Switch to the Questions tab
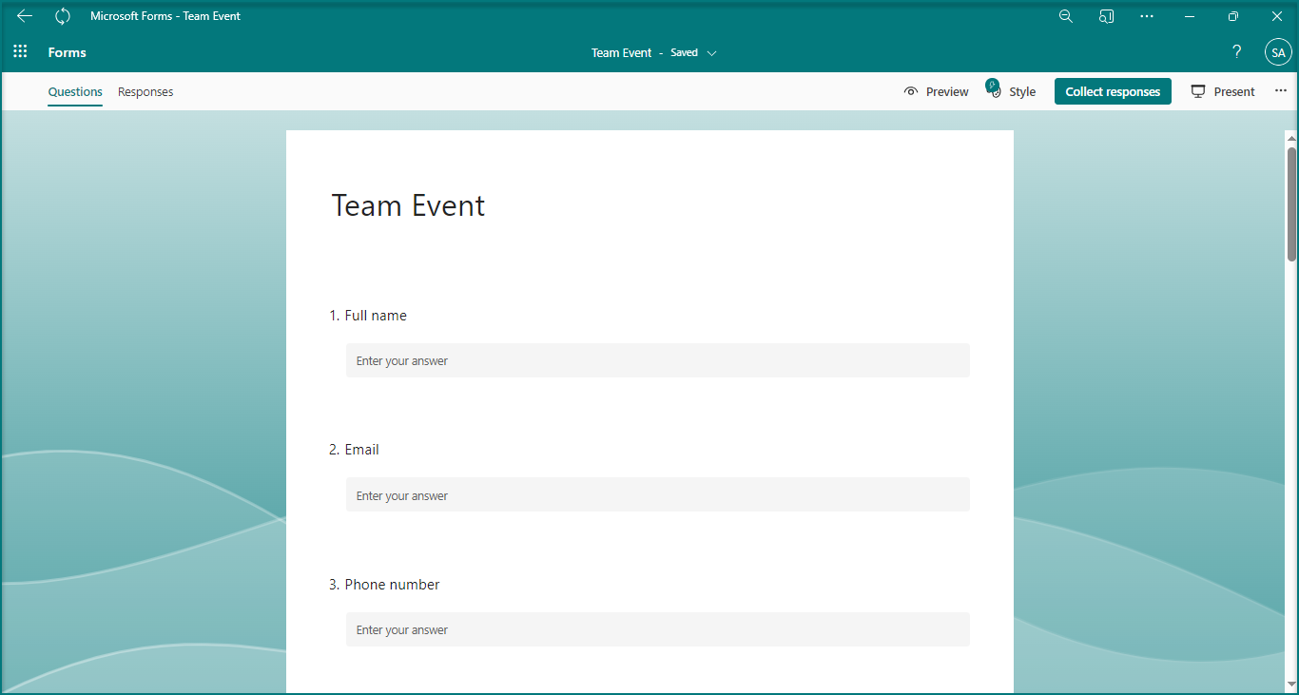The width and height of the screenshot is (1299, 695). (x=75, y=92)
